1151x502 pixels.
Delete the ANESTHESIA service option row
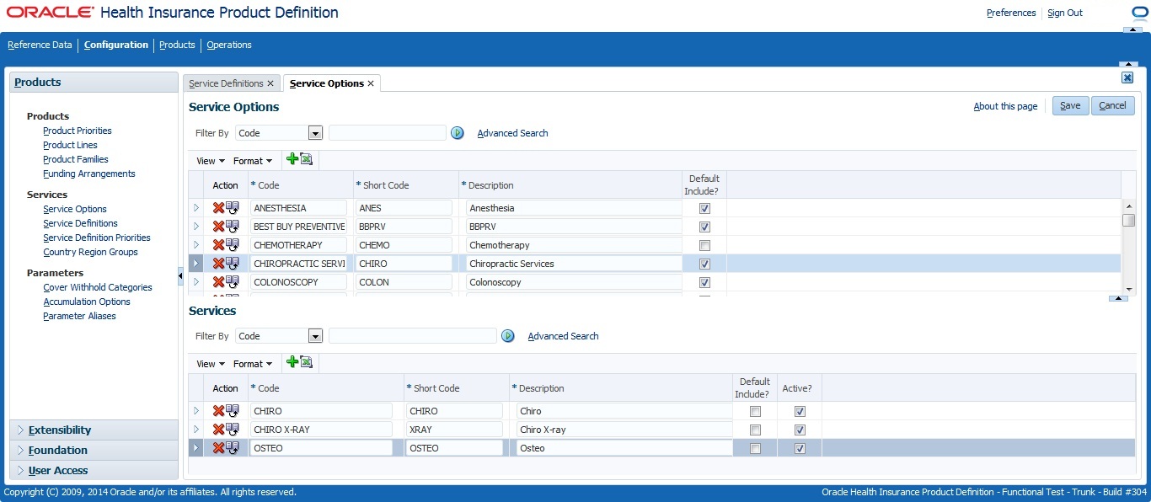[x=218, y=208]
